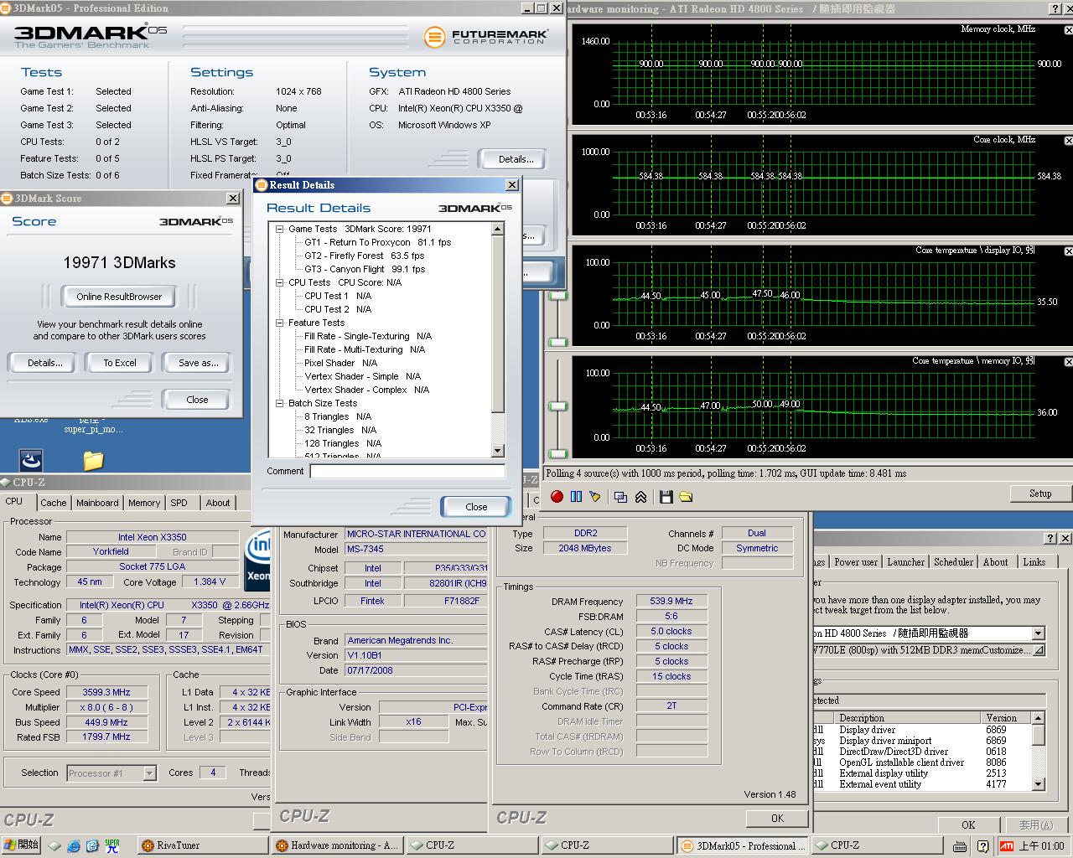Click the red record button in Hardware monitoring
This screenshot has width=1073, height=858.
[x=557, y=497]
